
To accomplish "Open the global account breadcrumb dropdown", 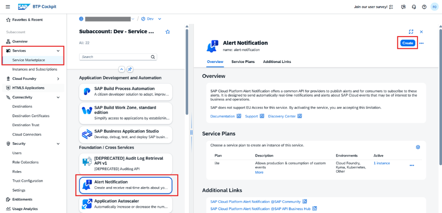I will (x=133, y=19).
